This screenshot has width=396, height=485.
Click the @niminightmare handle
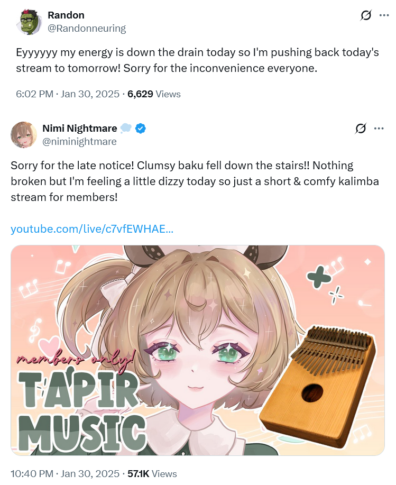point(79,142)
